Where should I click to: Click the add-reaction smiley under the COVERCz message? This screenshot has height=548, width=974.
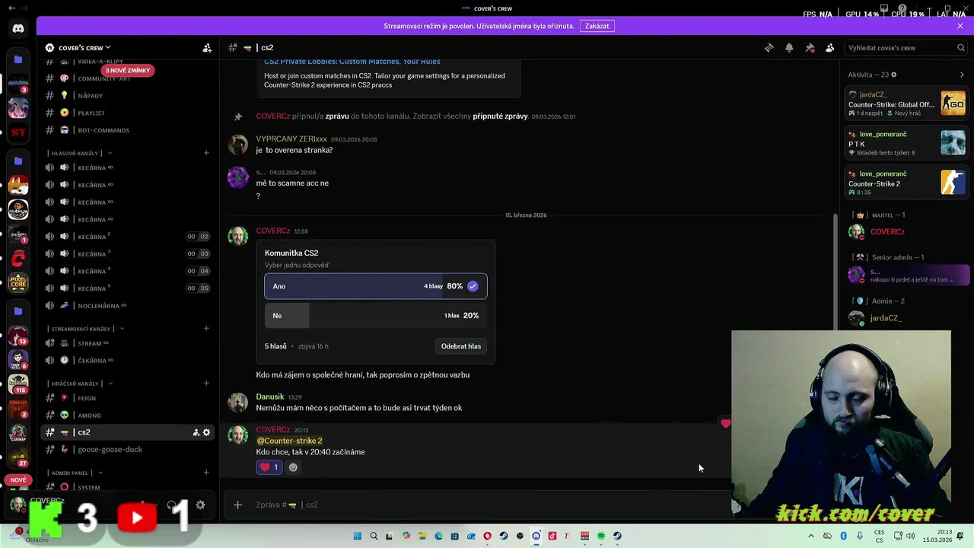pos(293,467)
